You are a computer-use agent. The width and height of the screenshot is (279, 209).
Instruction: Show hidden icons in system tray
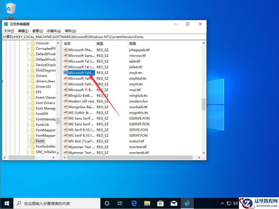click(222, 203)
